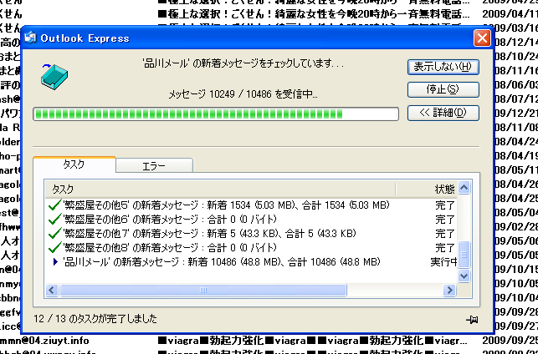
Task: Switch to the エラー tab
Action: [x=154, y=165]
